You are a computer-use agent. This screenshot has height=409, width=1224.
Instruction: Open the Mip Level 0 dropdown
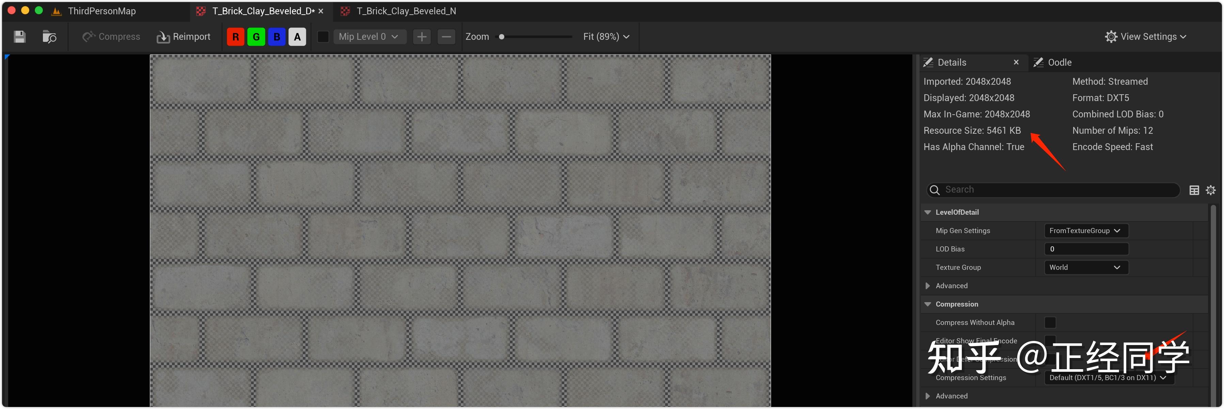(x=369, y=36)
